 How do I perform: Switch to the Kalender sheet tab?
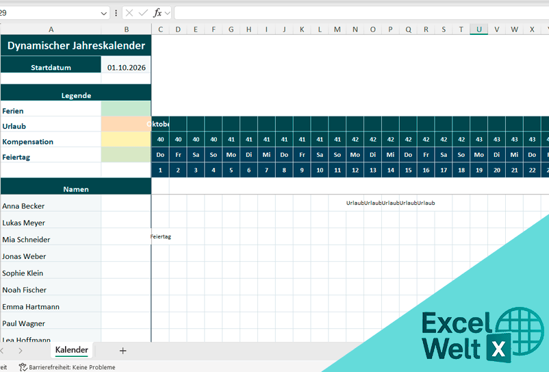coord(72,350)
